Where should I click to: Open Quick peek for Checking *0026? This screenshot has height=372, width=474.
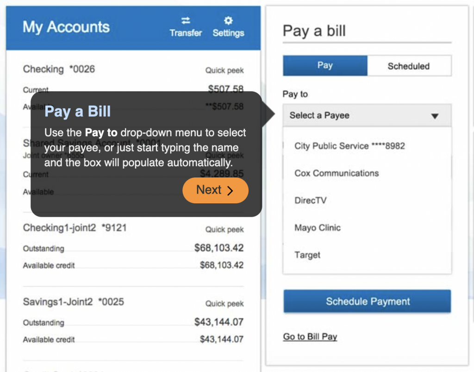click(225, 70)
